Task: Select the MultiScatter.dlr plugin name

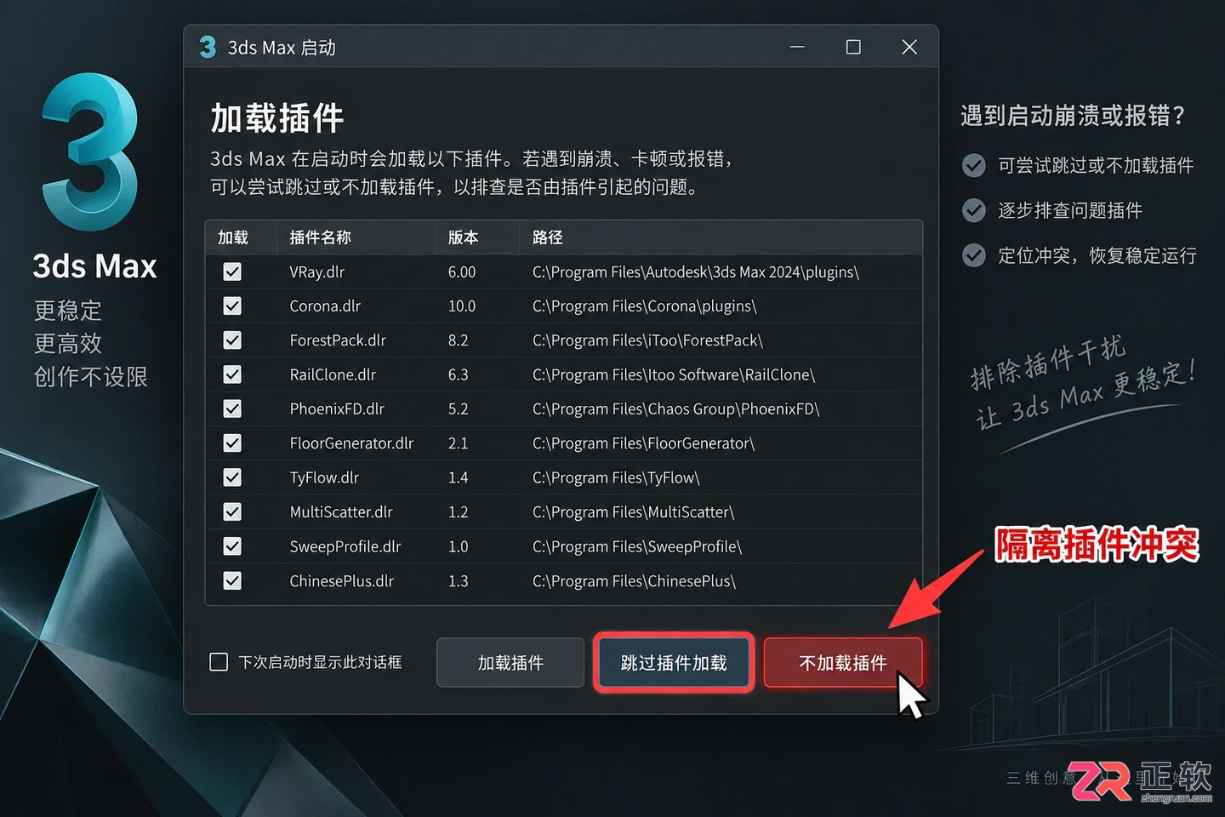Action: pos(341,512)
